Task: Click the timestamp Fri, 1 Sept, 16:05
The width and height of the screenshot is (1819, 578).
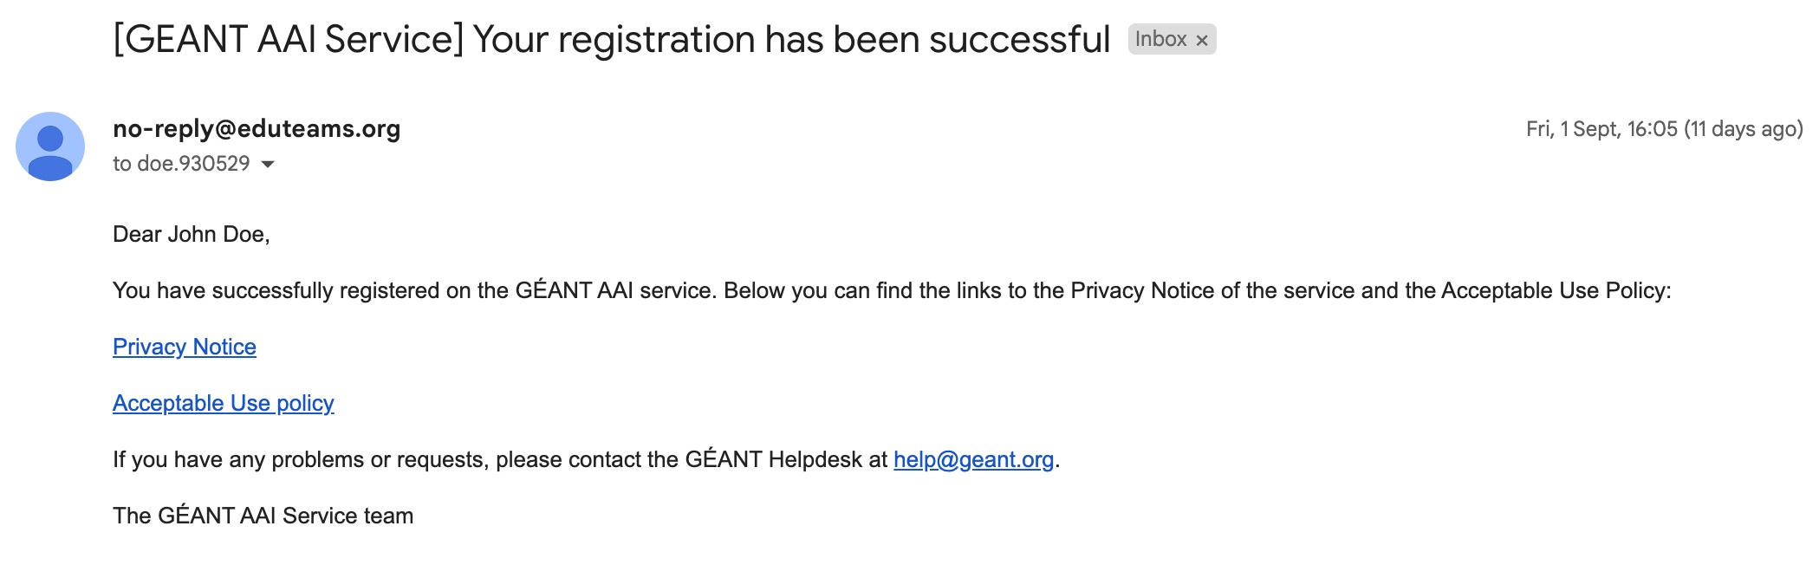Action: coord(1601,129)
